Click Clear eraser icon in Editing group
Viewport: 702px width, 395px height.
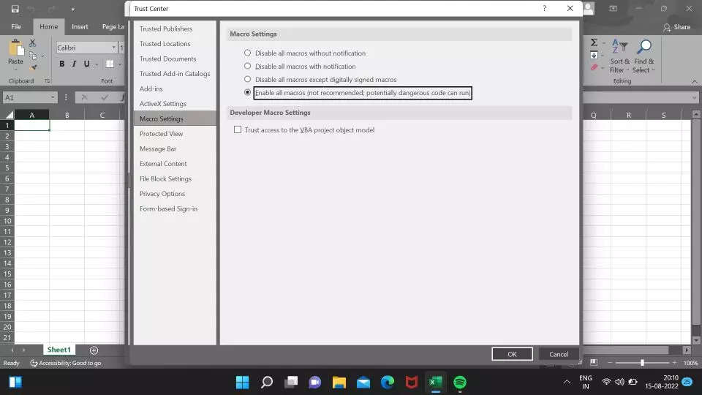click(594, 67)
